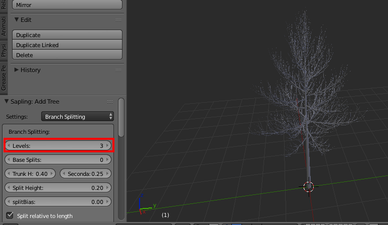Click the operator panel scrollbar
The width and height of the screenshot is (388, 225).
coord(121,117)
